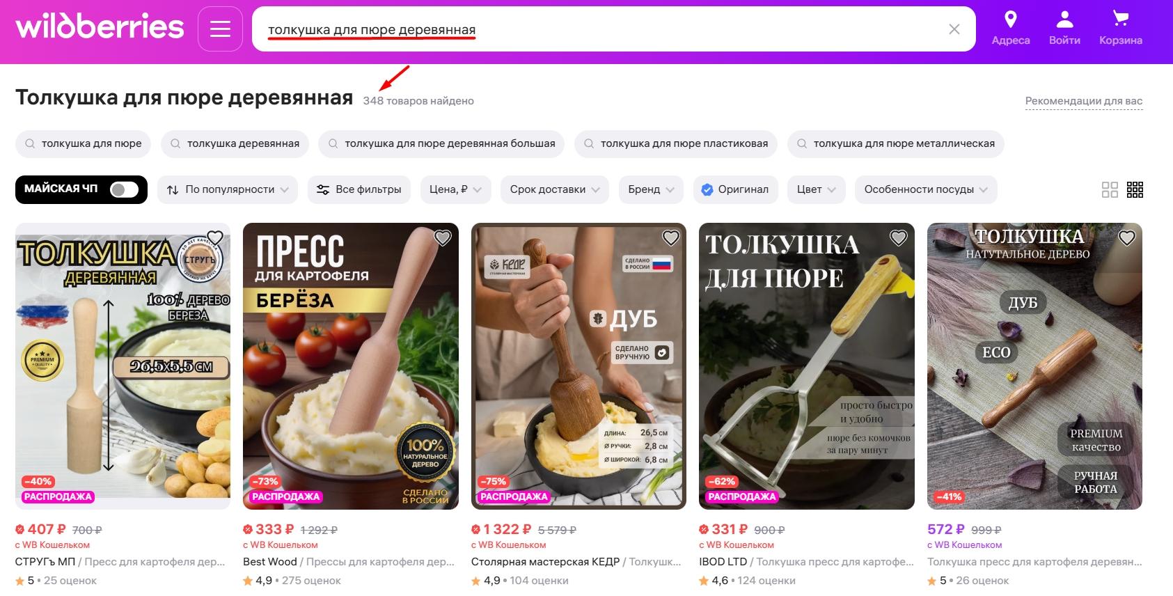
Task: Open the Цена, ₽ filter dropdown
Action: (x=456, y=189)
